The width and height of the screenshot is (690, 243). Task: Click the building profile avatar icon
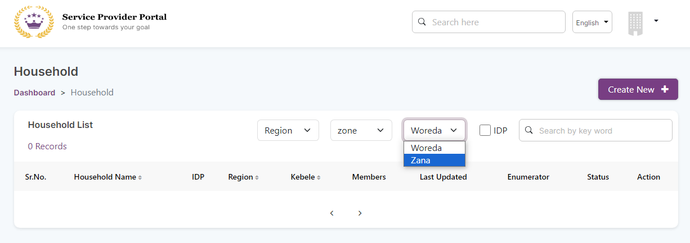(x=635, y=24)
